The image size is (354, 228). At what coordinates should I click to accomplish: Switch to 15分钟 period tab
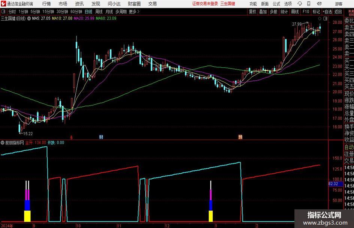(x=48, y=12)
